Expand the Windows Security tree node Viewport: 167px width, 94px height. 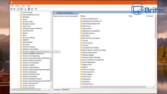19,86
